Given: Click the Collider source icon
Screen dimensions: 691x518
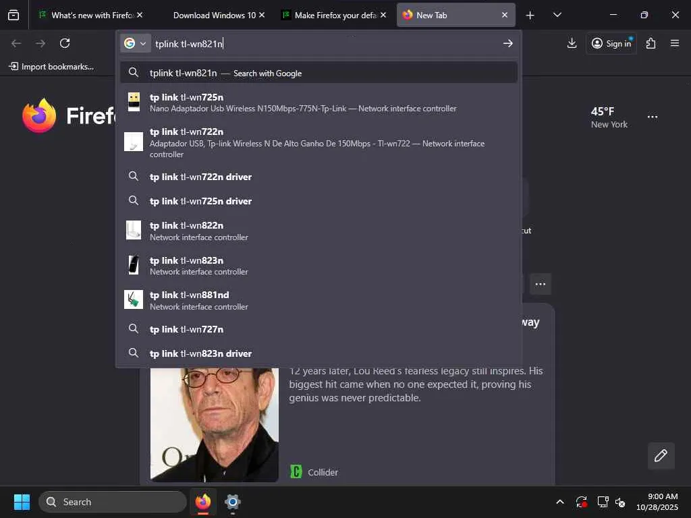Looking at the screenshot, I should pos(296,471).
